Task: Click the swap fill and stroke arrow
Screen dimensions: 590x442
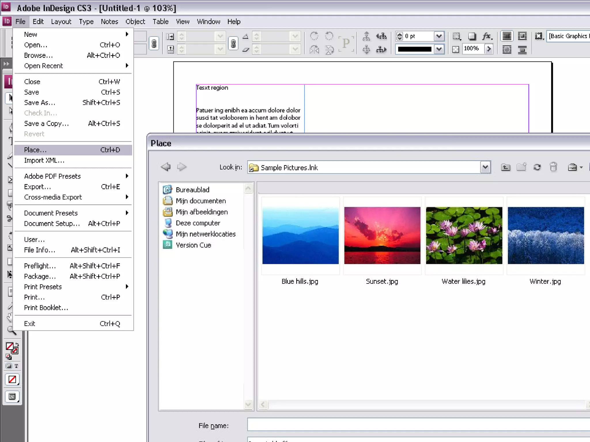Action: [x=17, y=344]
